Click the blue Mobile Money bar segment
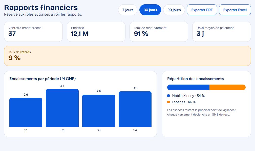 click(188, 87)
